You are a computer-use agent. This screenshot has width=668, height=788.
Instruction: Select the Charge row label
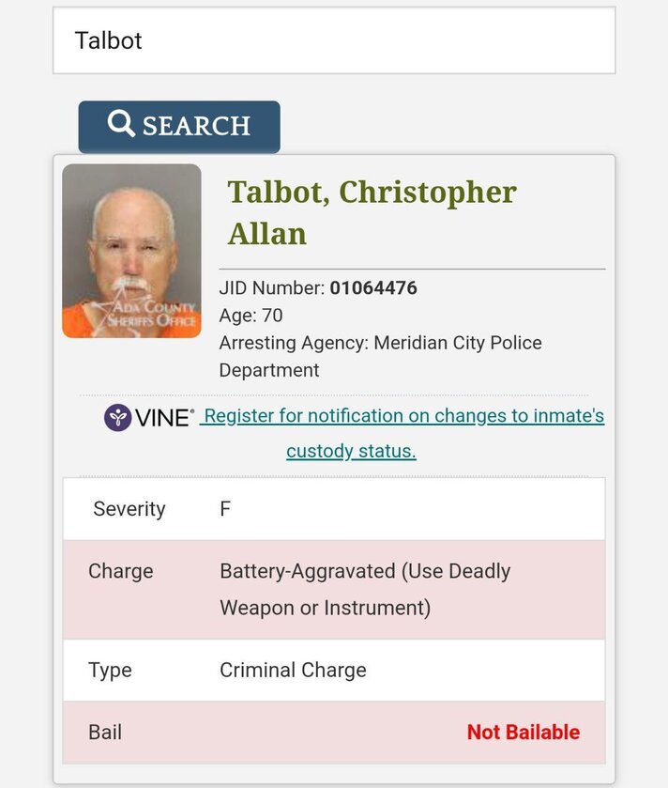tap(121, 571)
